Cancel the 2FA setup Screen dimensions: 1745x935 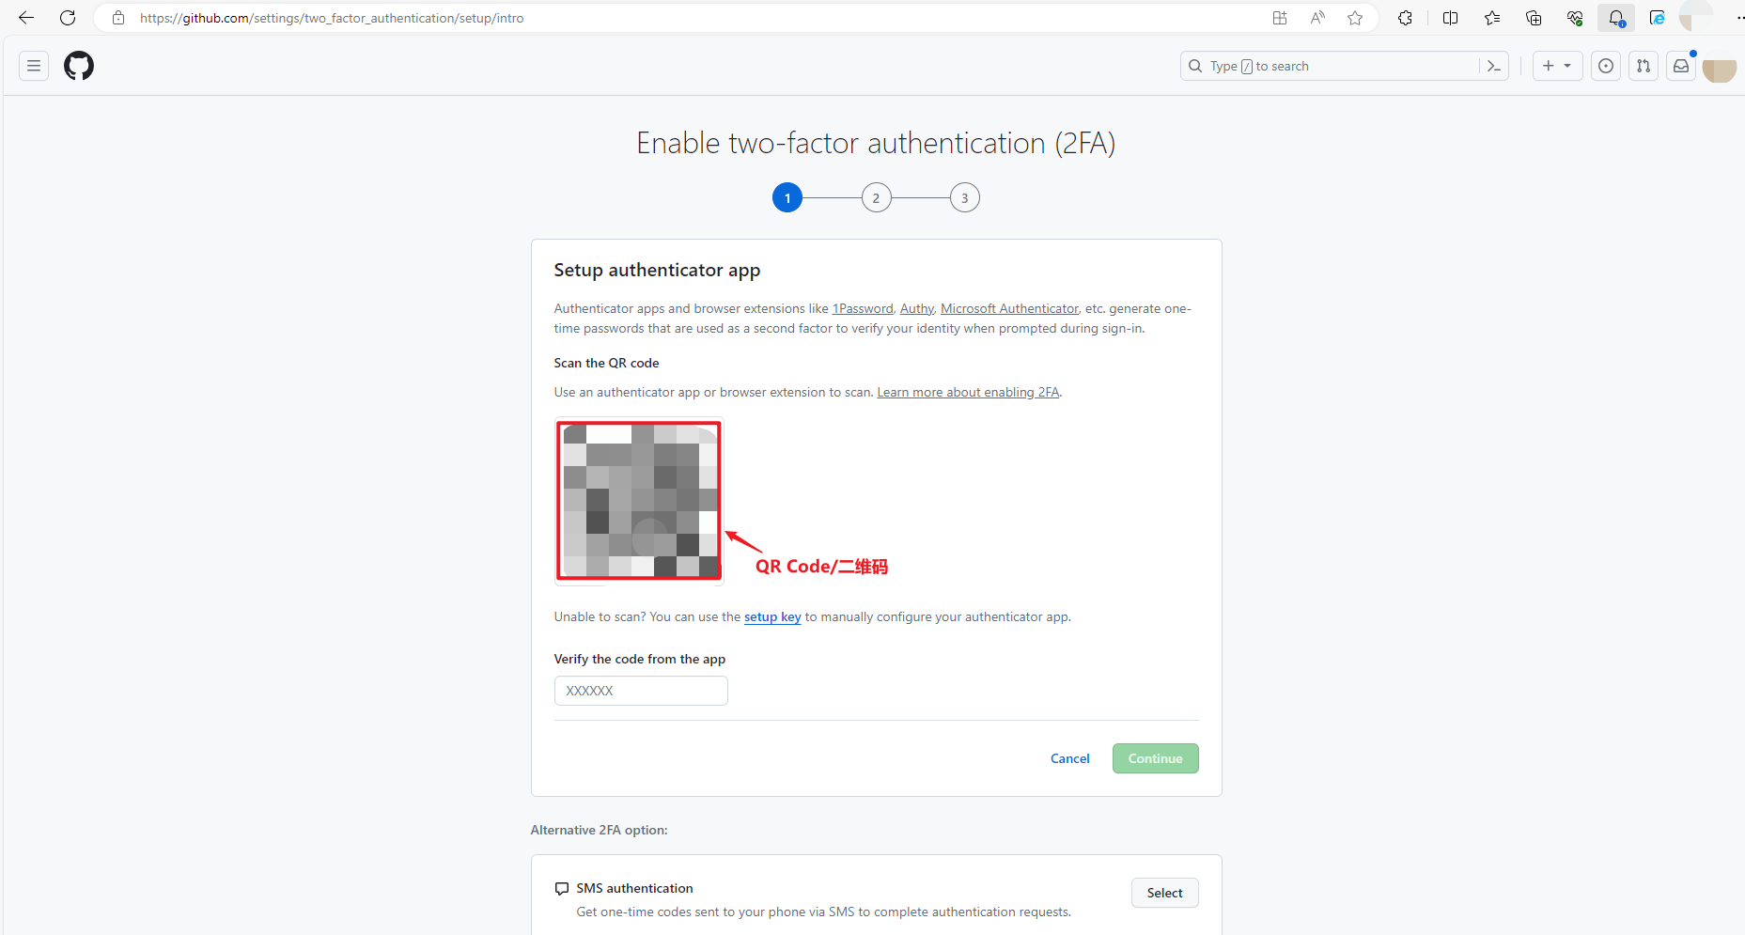(1070, 758)
